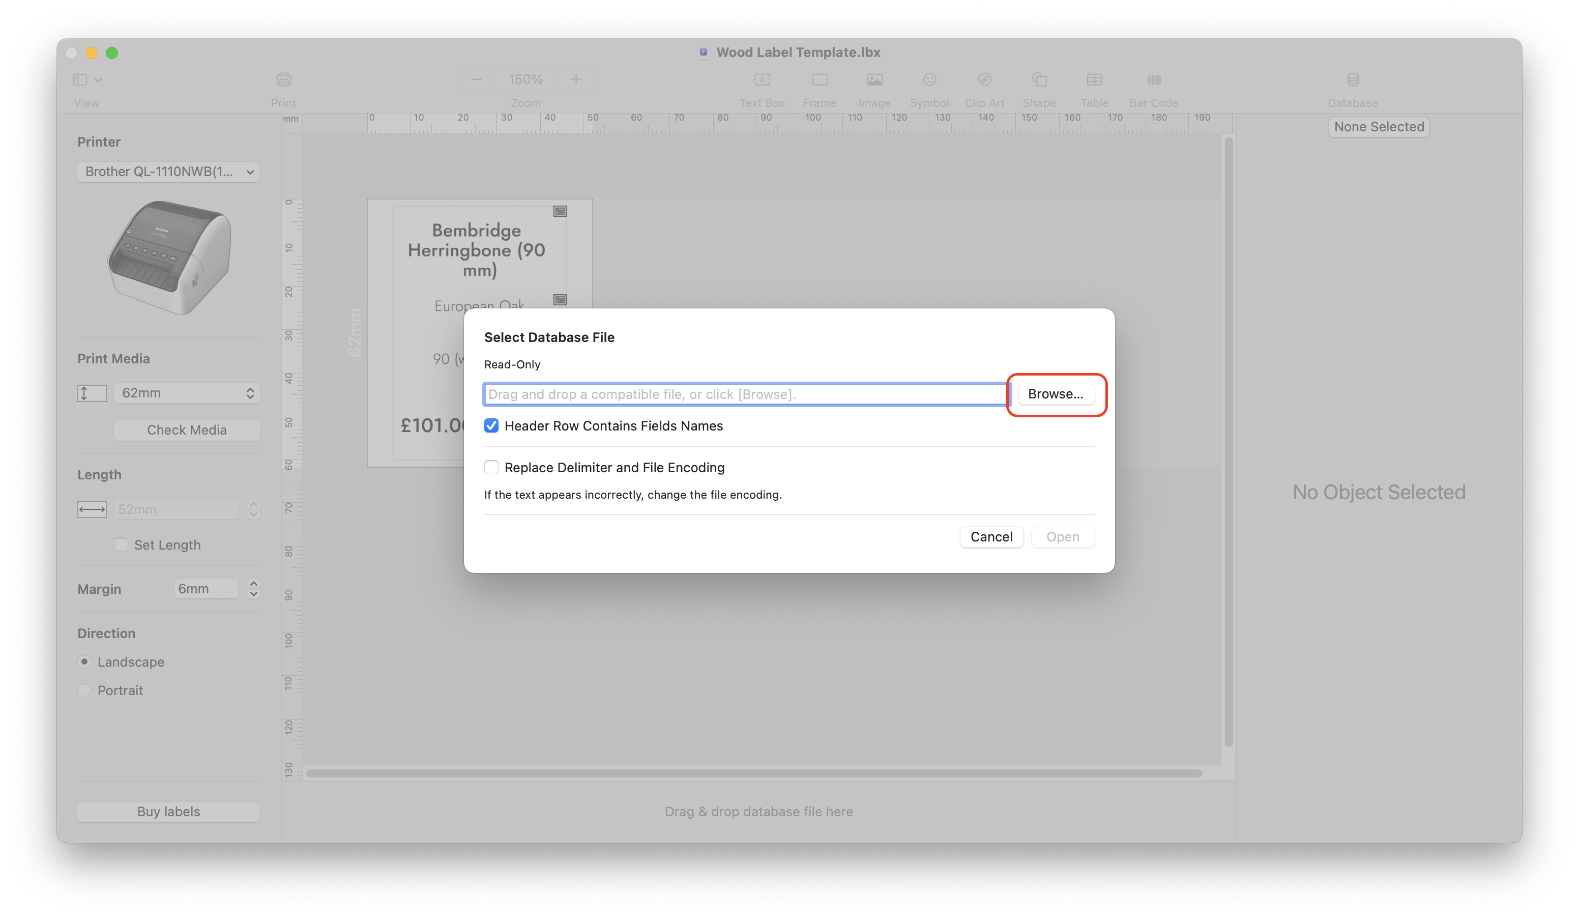This screenshot has width=1579, height=918.
Task: Click the Browse... button
Action: point(1055,394)
